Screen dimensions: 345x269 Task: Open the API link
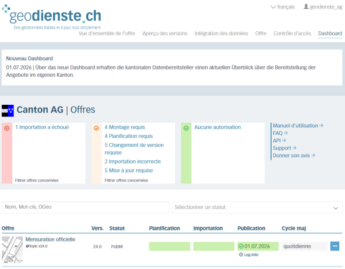(x=279, y=141)
